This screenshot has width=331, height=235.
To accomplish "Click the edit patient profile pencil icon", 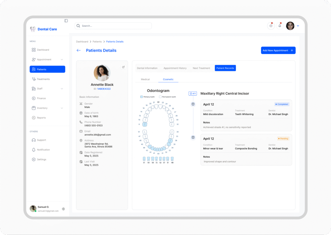I will (x=123, y=67).
